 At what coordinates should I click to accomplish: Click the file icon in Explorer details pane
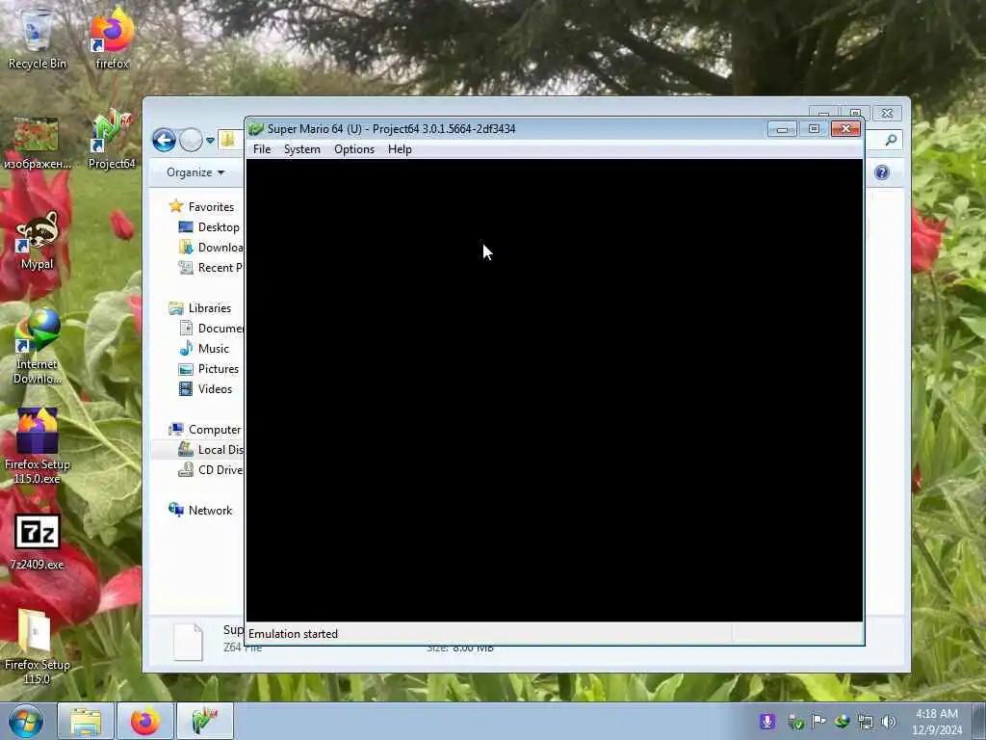tap(188, 642)
